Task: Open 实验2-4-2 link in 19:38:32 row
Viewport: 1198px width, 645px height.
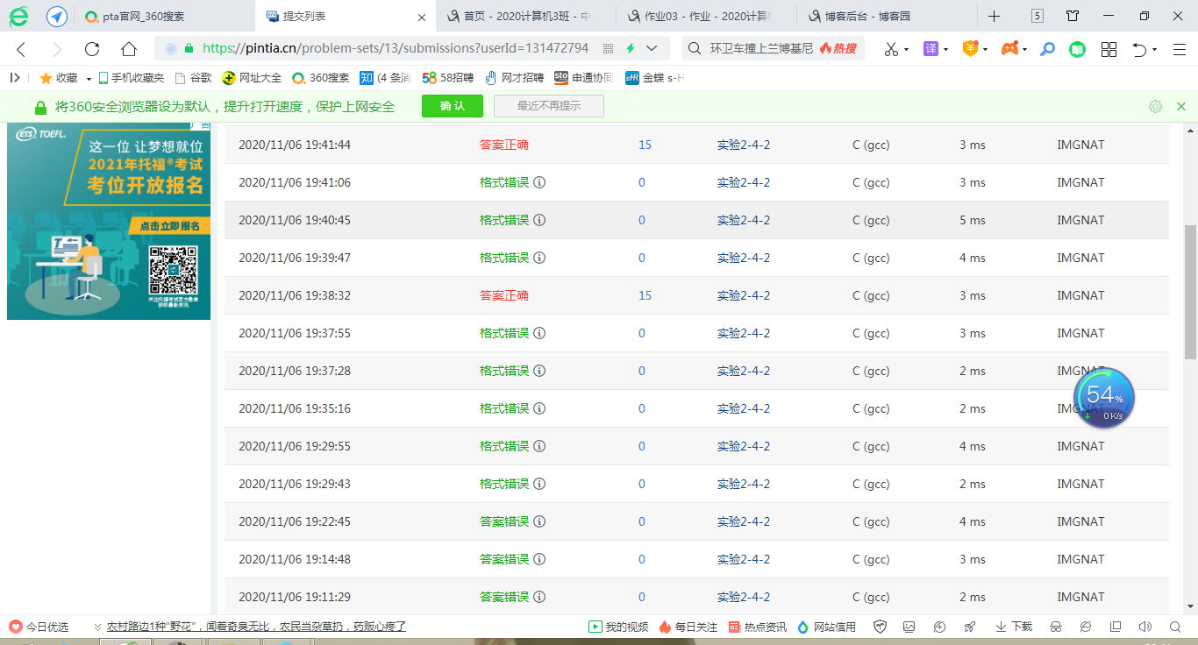Action: tap(744, 295)
